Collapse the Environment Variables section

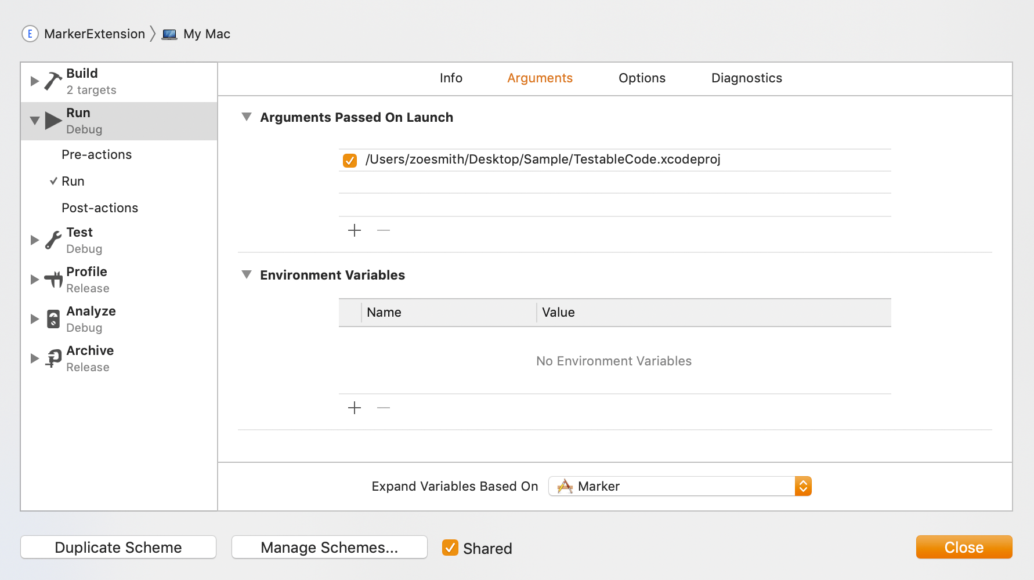[247, 274]
